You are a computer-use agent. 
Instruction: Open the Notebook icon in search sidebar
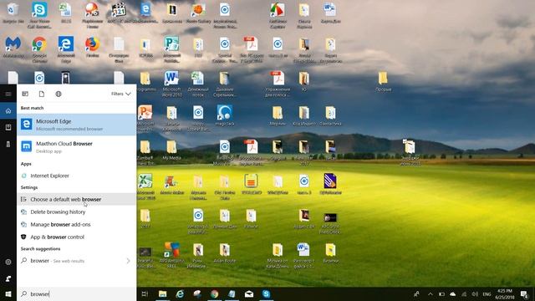[x=8, y=127]
